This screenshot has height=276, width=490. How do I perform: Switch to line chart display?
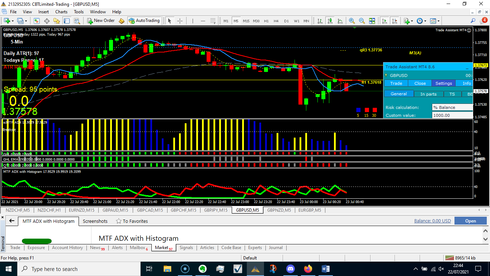[x=340, y=21]
